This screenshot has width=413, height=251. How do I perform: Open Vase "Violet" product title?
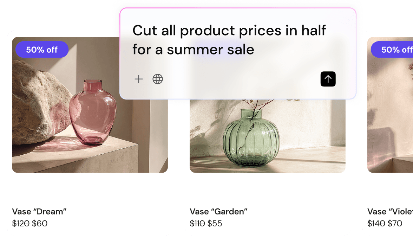point(390,212)
